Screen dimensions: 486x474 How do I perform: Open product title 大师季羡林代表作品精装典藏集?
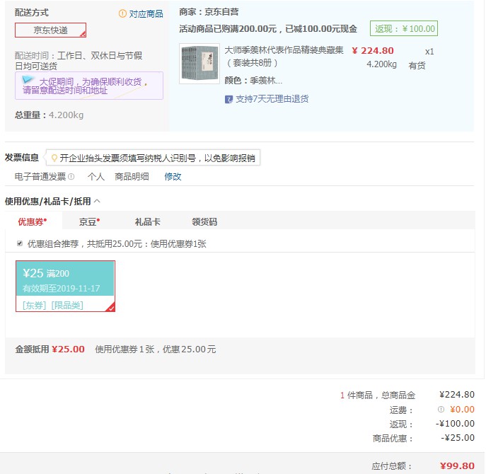pyautogui.click(x=284, y=56)
